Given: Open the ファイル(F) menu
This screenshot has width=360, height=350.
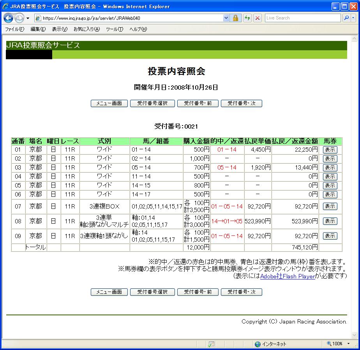Looking at the screenshot, I should [14, 29].
